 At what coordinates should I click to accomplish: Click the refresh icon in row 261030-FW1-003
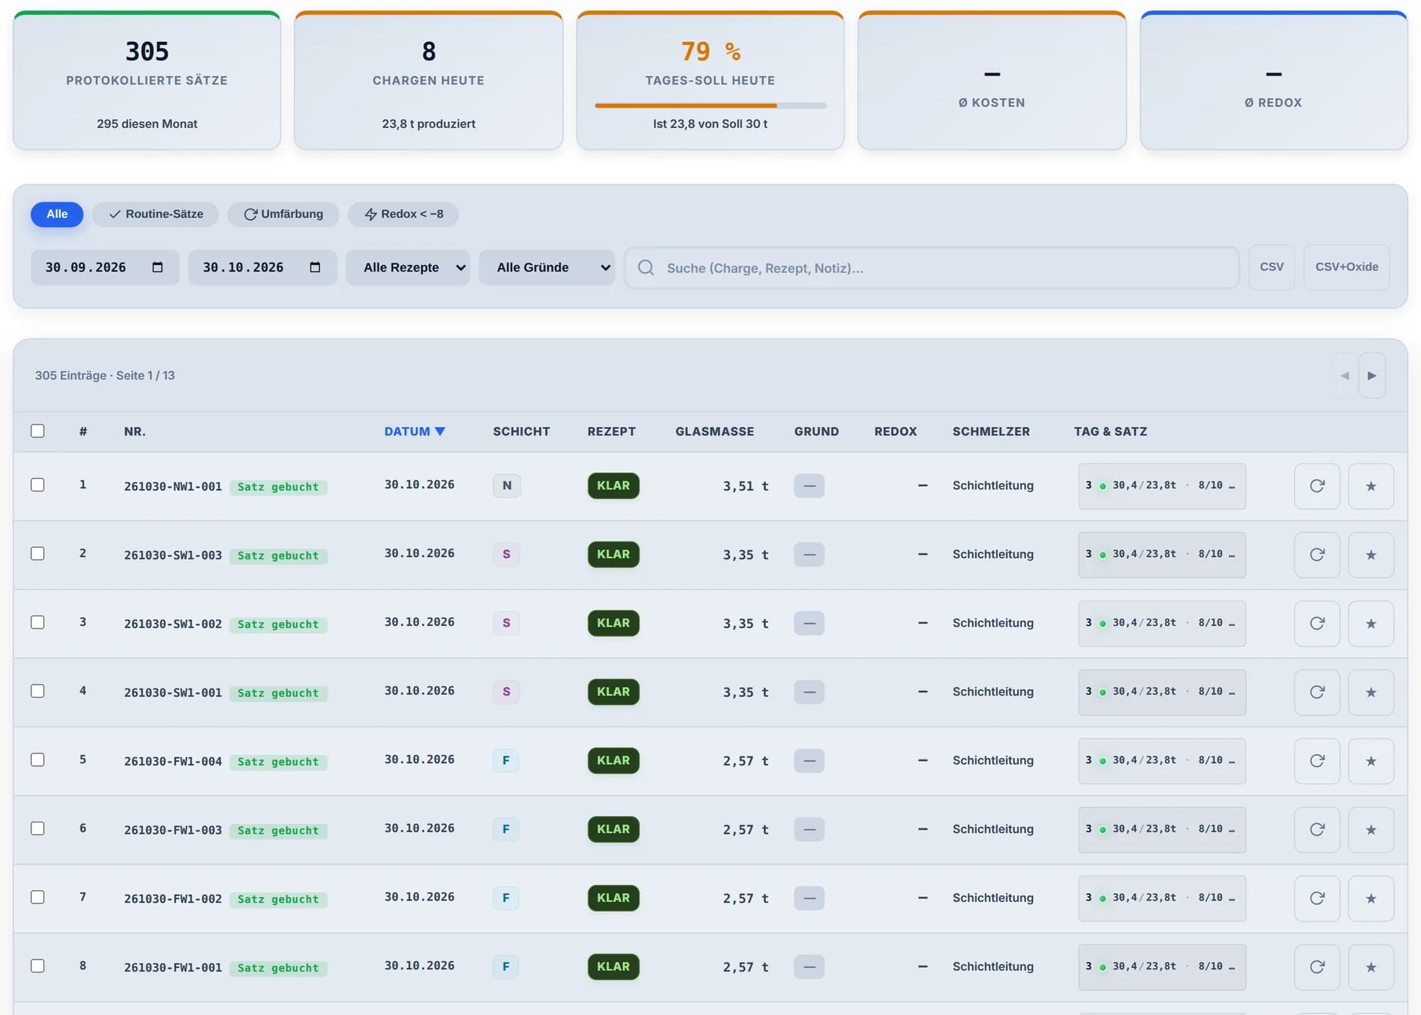pos(1317,830)
